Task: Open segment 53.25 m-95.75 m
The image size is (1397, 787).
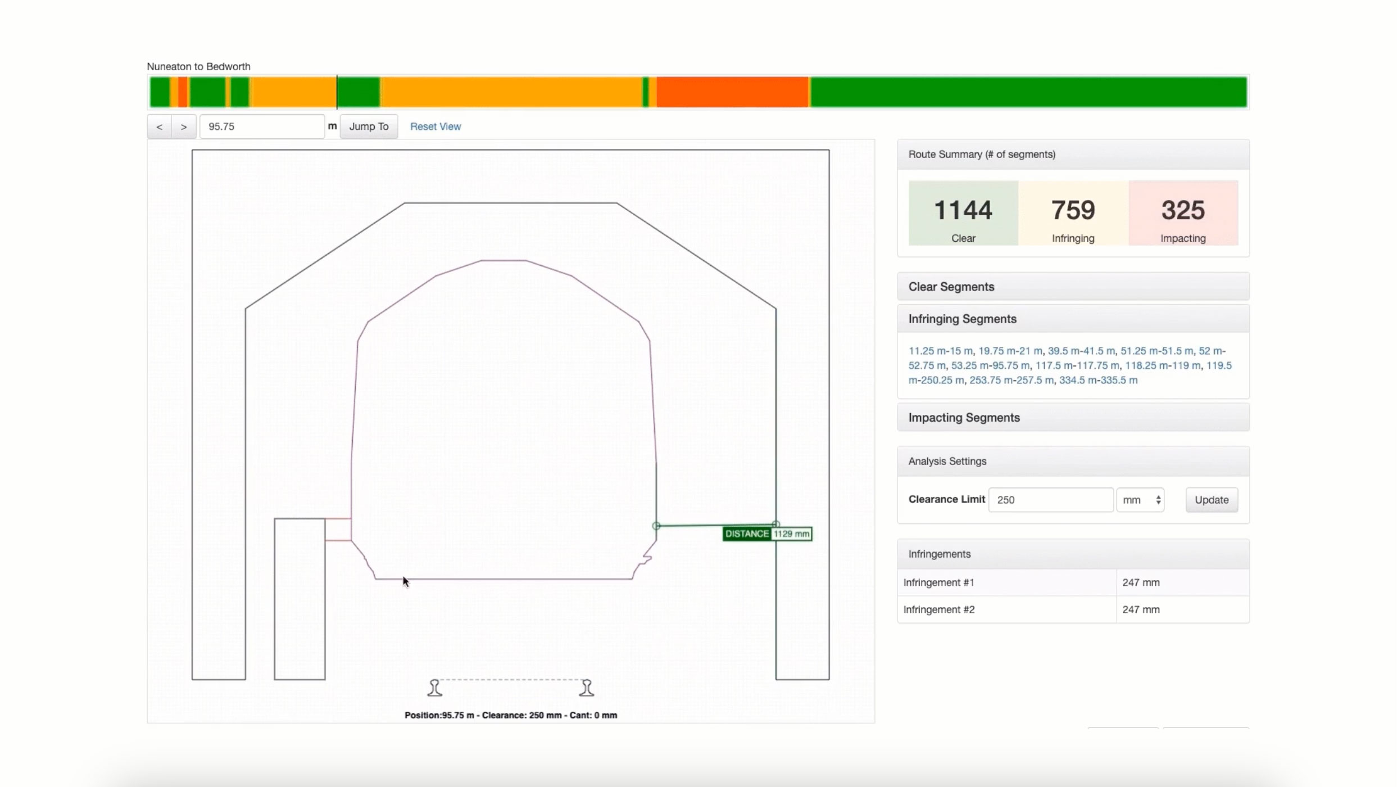Action: click(990, 365)
